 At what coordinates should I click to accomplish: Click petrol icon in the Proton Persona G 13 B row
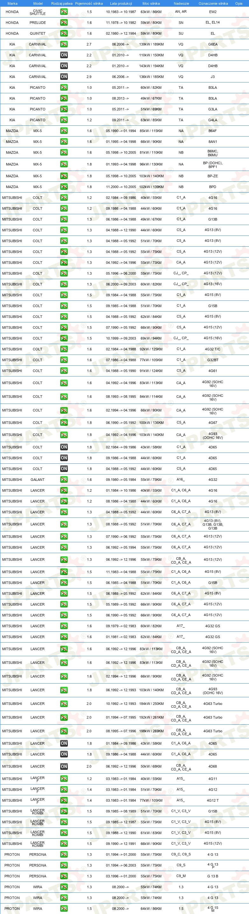[64, 876]
